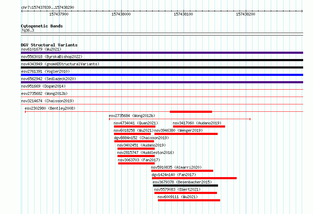Open dgv1424n140 (Fan2017) label
313x214 pixels.
174,175
